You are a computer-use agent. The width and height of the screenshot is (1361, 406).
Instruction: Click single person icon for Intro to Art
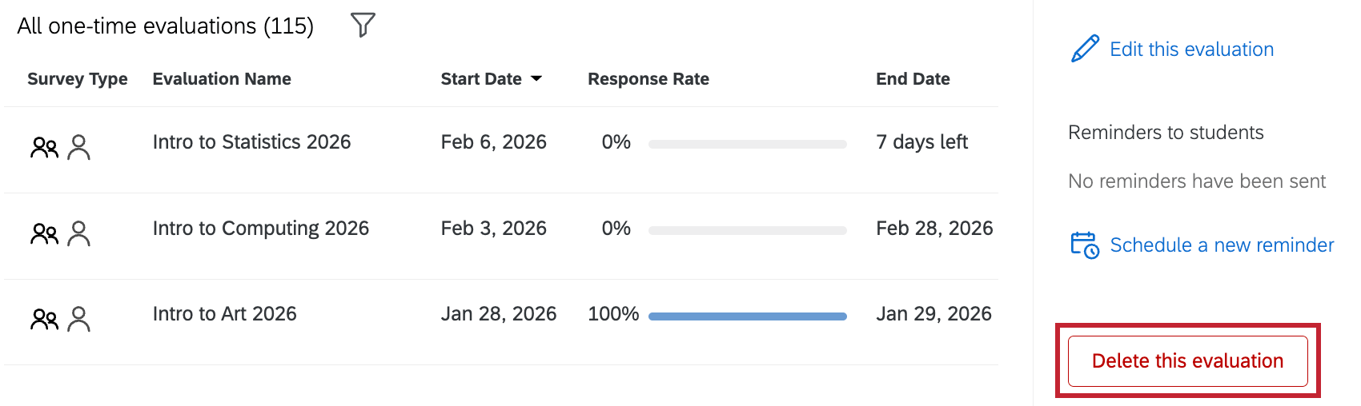click(x=78, y=320)
